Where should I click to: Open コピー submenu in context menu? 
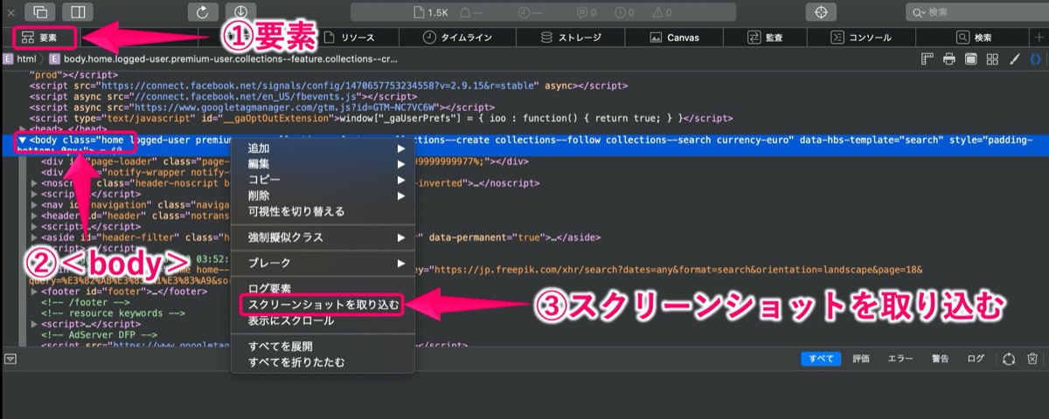(323, 180)
